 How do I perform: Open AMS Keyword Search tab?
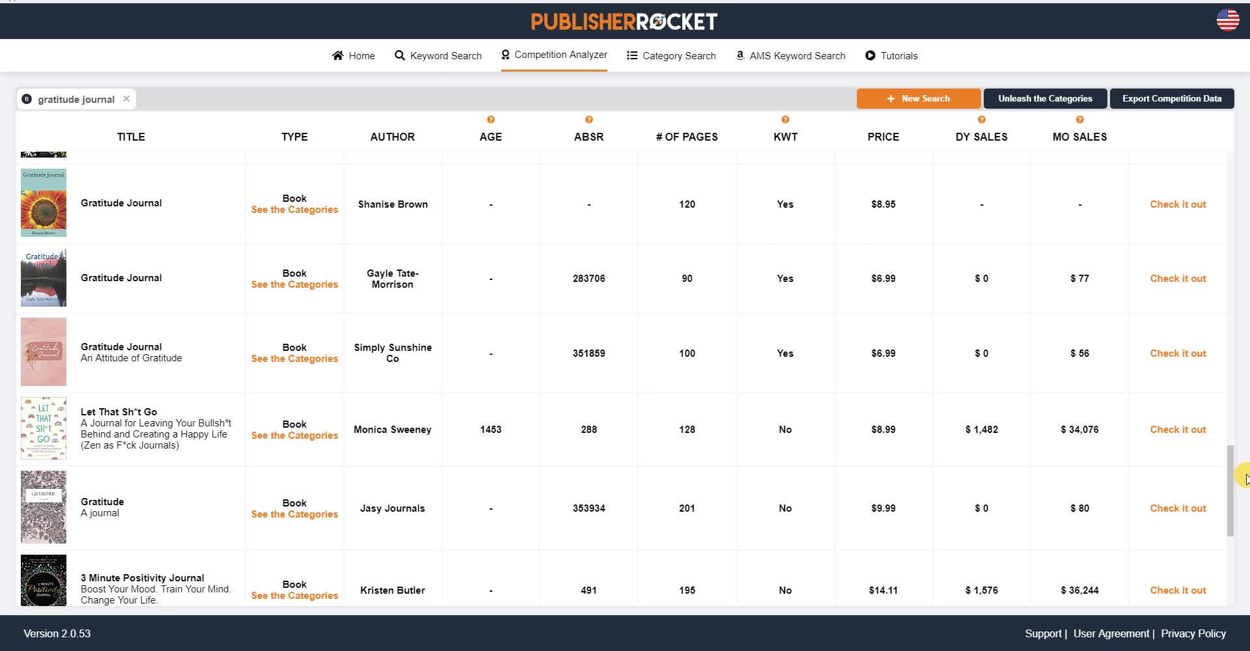click(x=790, y=56)
